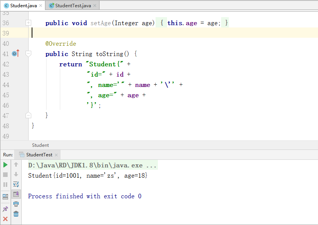
Task: Rerun StudentTest with the green play button
Action: click(5, 165)
